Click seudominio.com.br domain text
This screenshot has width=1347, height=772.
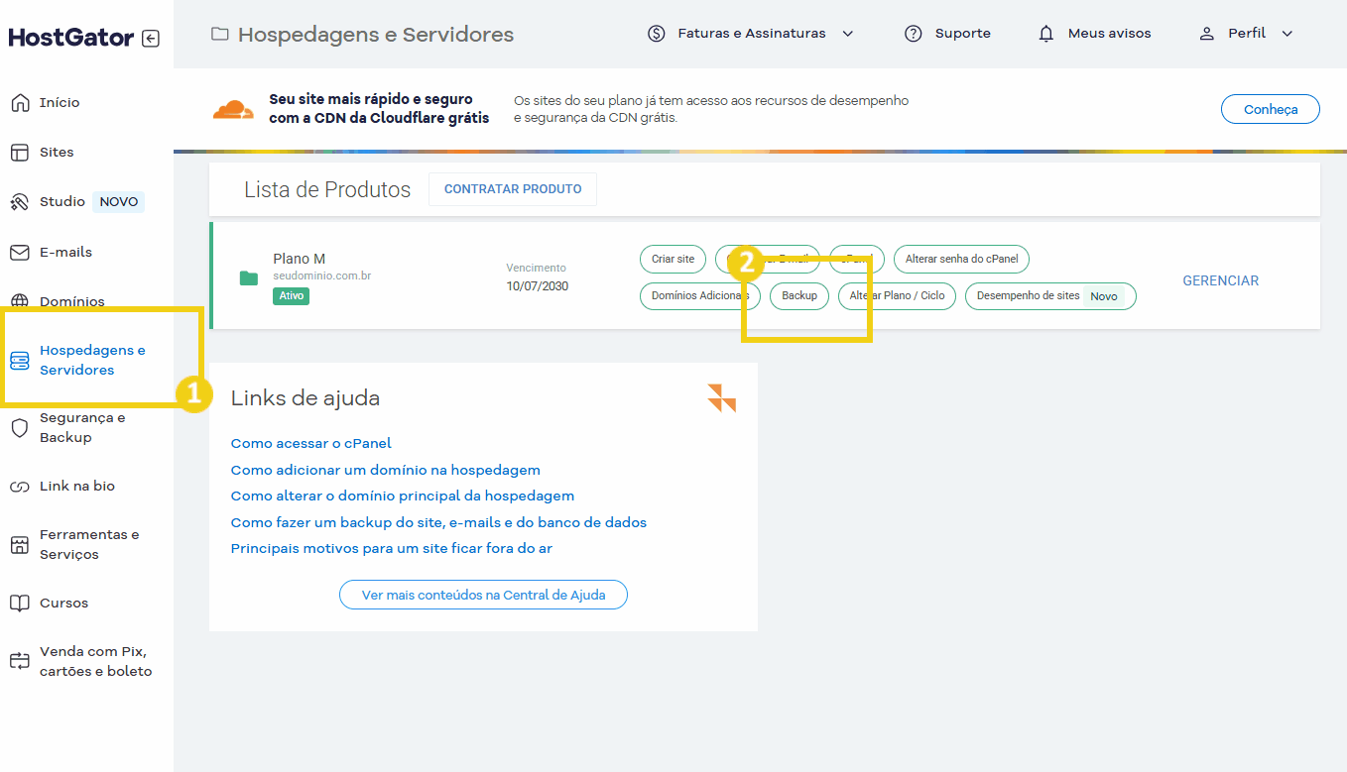point(322,276)
